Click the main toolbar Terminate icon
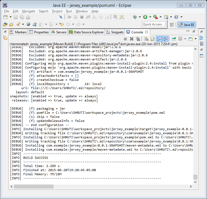Viewport: 207px width, 199px height. [x=82, y=17]
